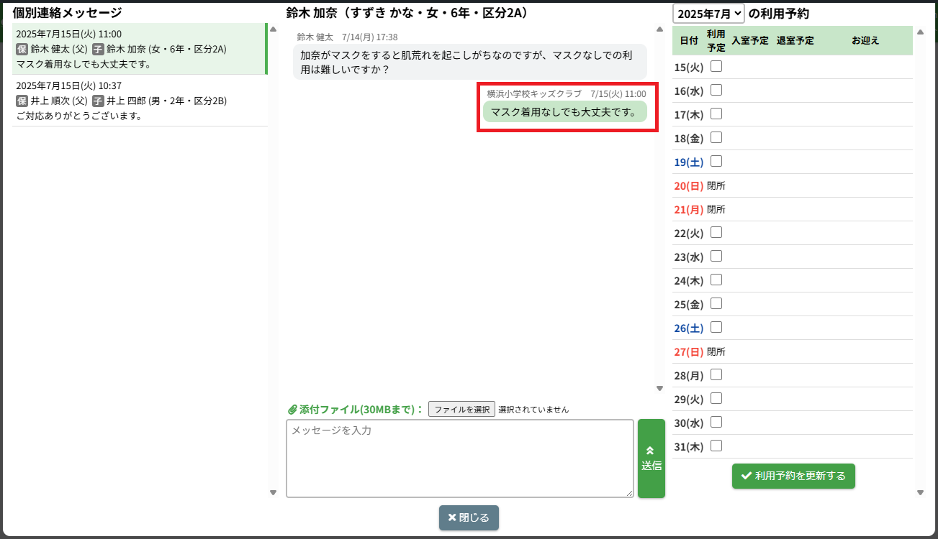The width and height of the screenshot is (938, 539).
Task: Click the reply bubble マスク着用なしでも大丈夫です
Action: (x=564, y=111)
